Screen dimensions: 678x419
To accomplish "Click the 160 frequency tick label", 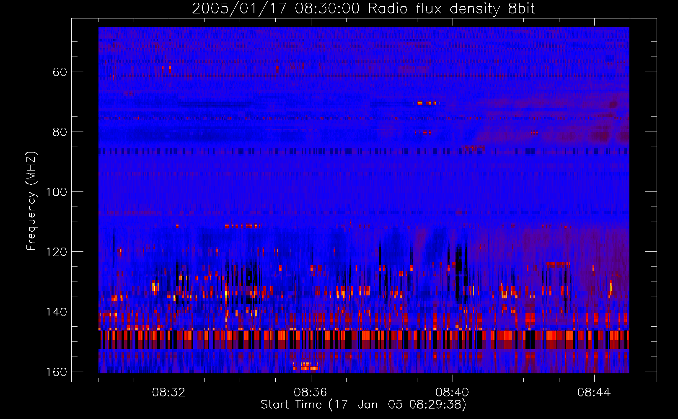I will (x=56, y=372).
